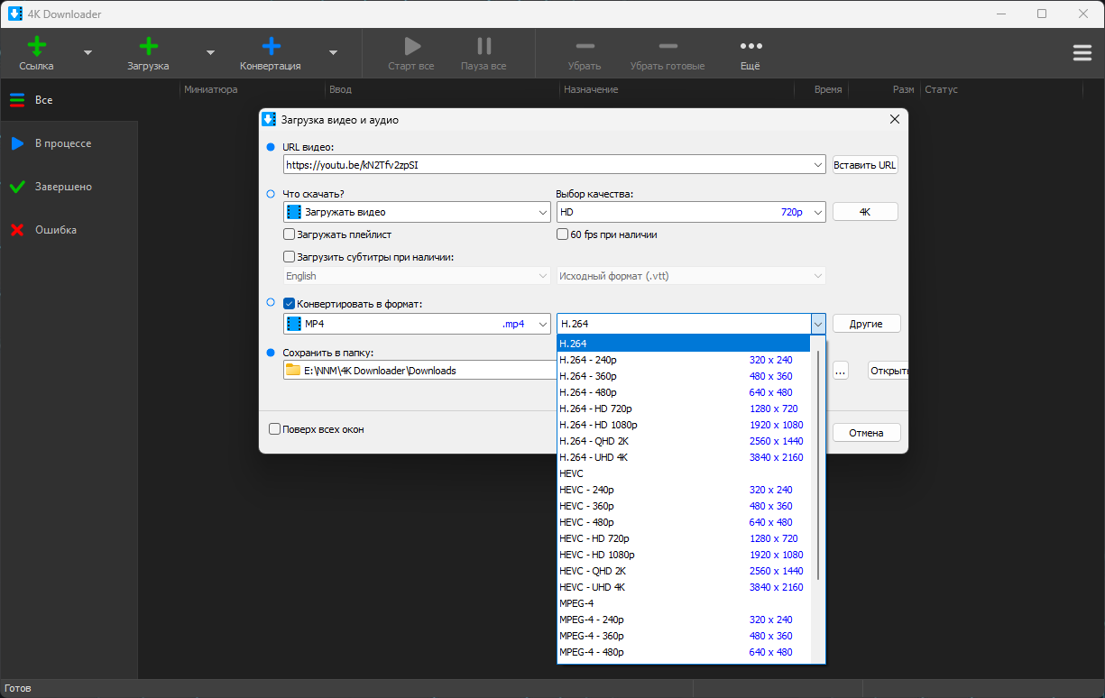Click the Другие button
This screenshot has height=698, width=1105.
pos(866,324)
